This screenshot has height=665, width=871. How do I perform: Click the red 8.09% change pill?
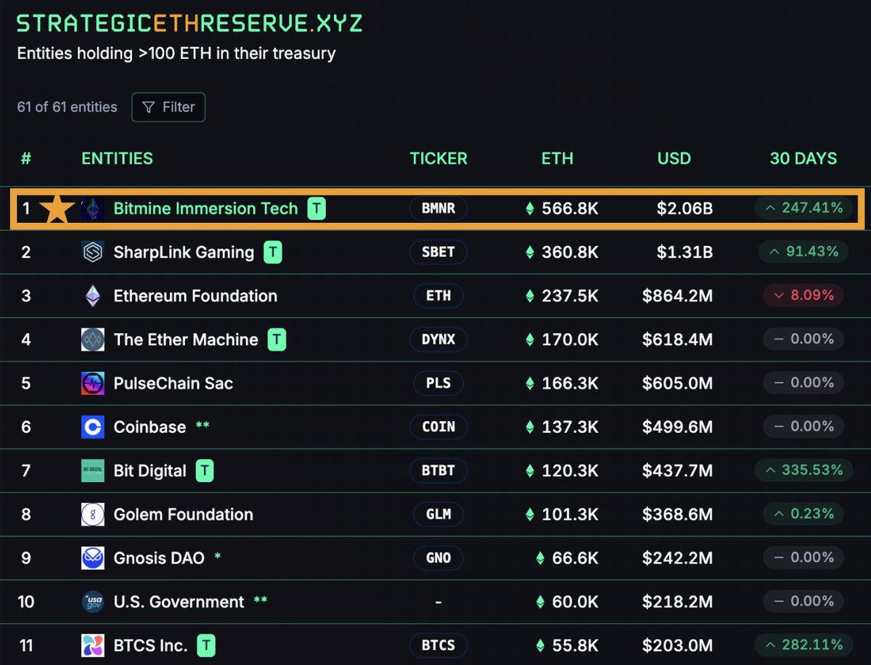[803, 295]
